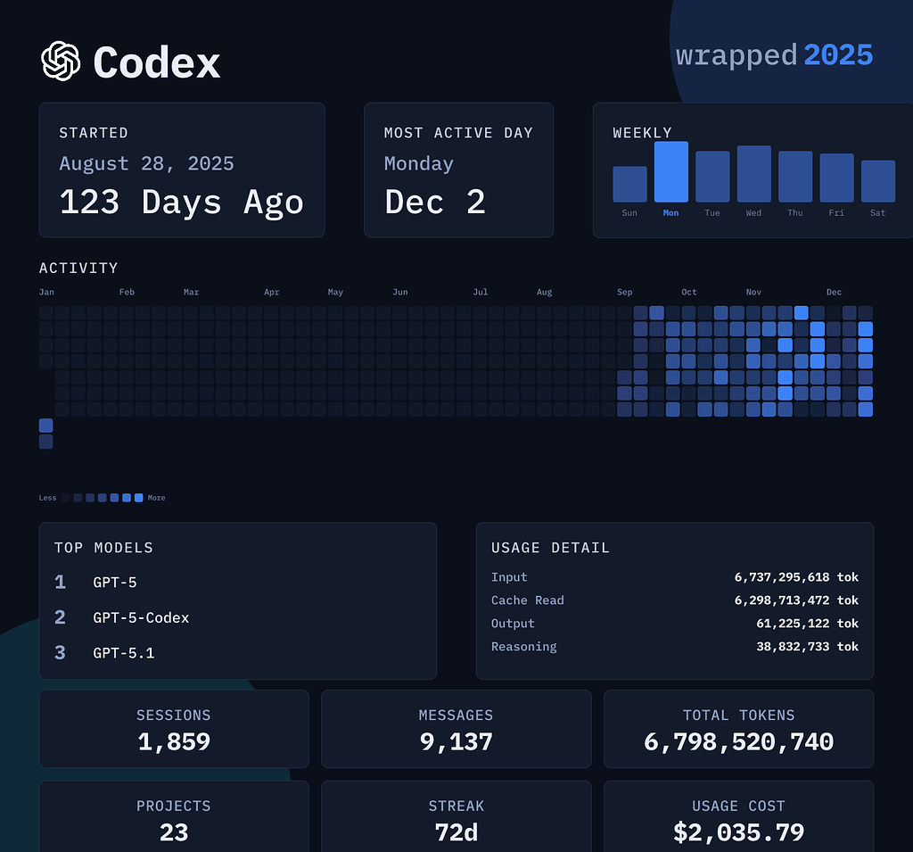Click the Jan month label in Activity
This screenshot has height=852, width=913.
pyautogui.click(x=46, y=292)
